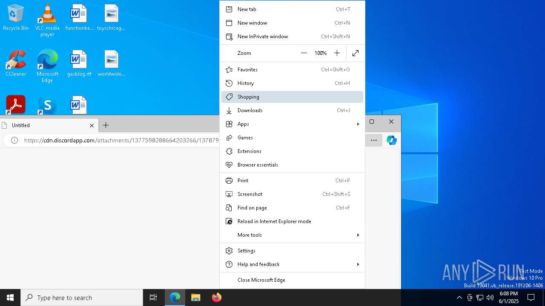545x306 pixels.
Task: Click the taskbar clock showing 6:08 PM
Action: click(509, 297)
